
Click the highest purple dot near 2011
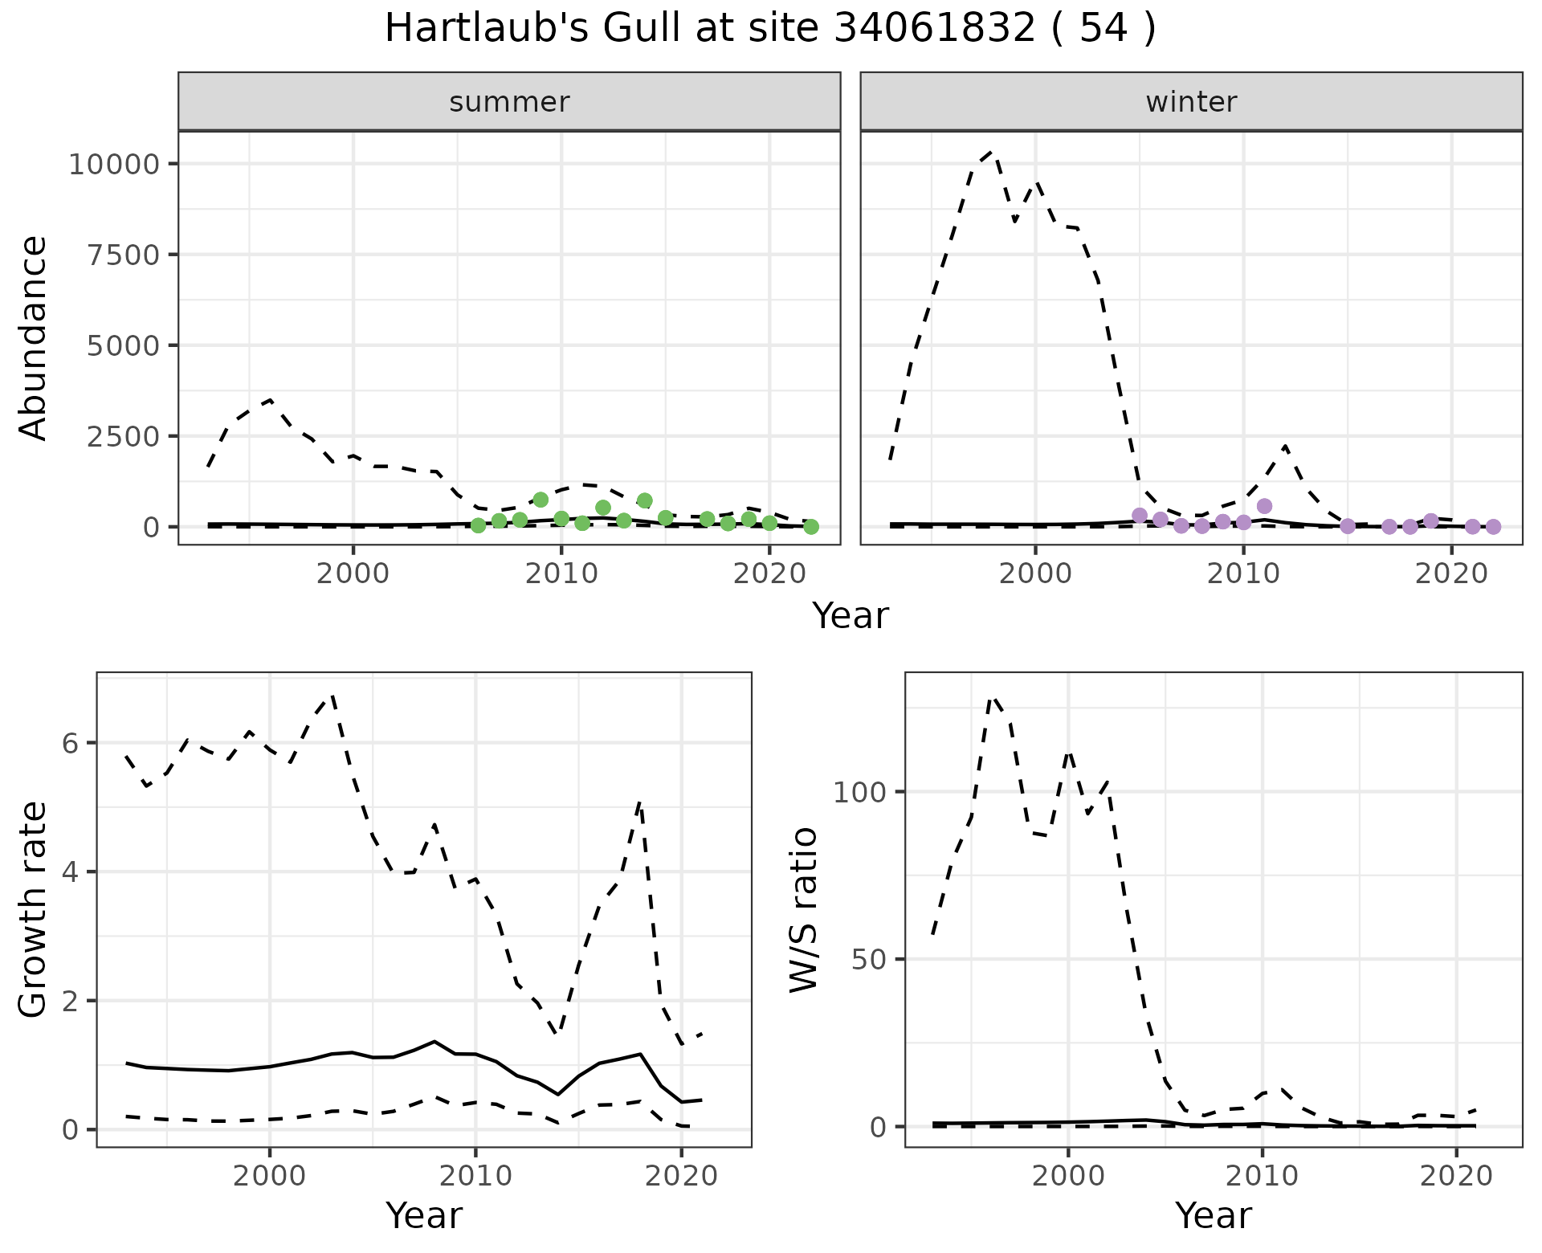pyautogui.click(x=1264, y=506)
